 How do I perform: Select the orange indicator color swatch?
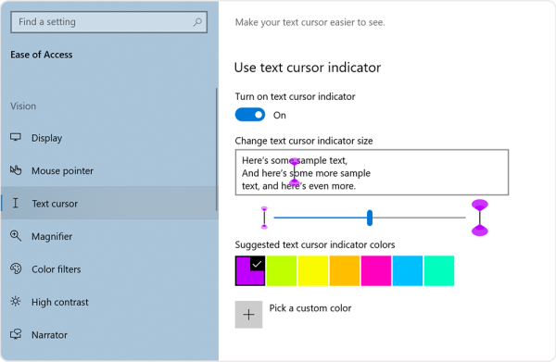[x=345, y=270]
